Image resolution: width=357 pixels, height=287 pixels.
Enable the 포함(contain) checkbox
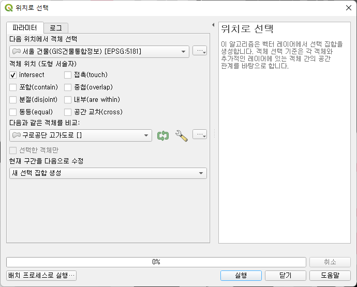coord(13,87)
